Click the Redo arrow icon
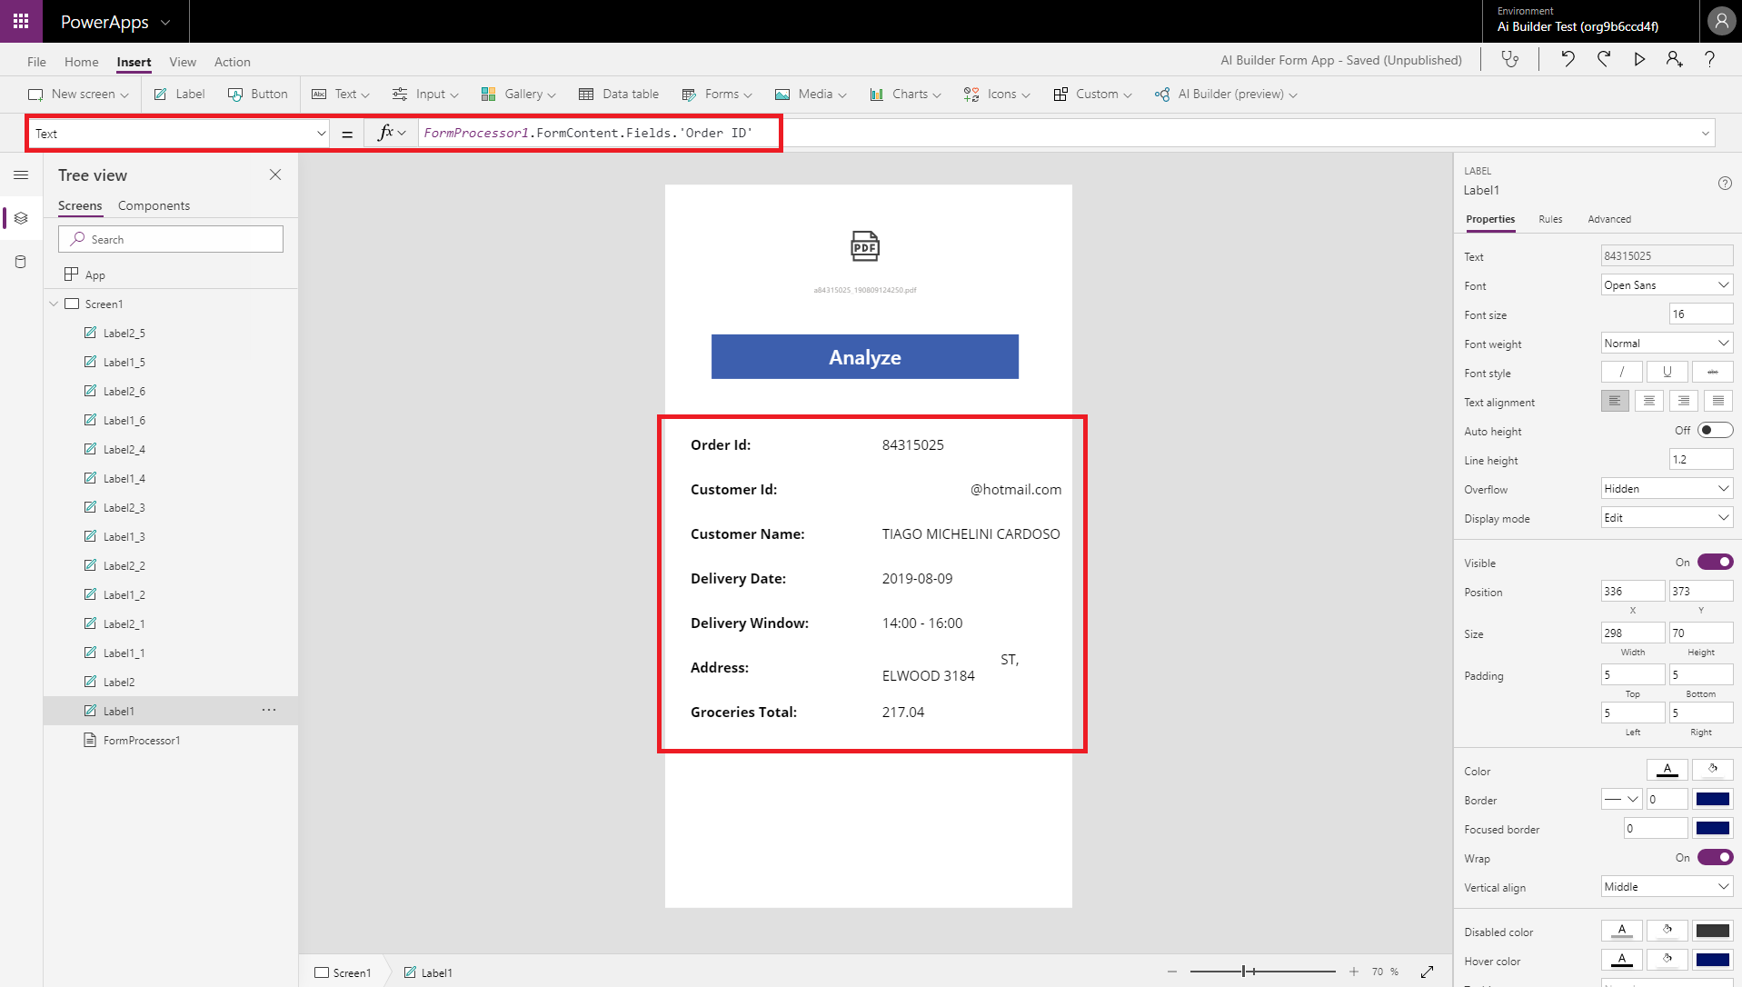The image size is (1742, 987). pos(1604,60)
